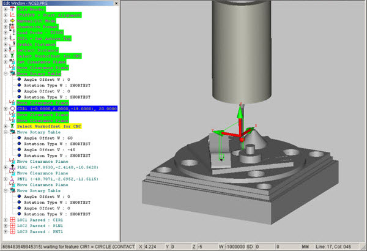Expand the yellow Select Workoffset for CNC node

tap(5, 127)
